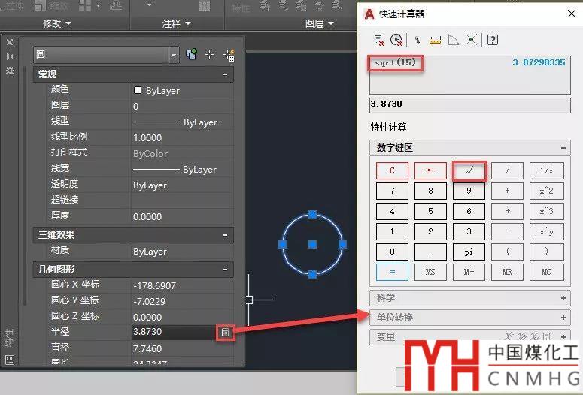Screen dimensions: 583x395
Task: Toggle auto-hide on the Properties palette
Action: [x=10, y=56]
